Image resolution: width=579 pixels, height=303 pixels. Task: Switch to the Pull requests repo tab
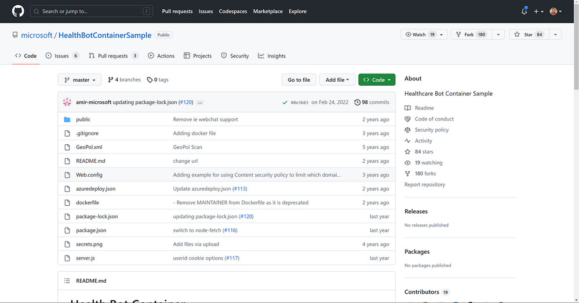tap(114, 56)
